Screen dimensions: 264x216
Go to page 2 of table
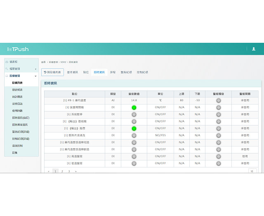point(62,171)
